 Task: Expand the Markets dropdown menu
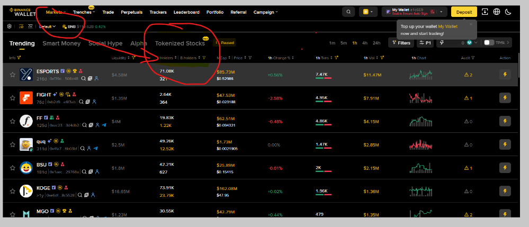[x=56, y=12]
